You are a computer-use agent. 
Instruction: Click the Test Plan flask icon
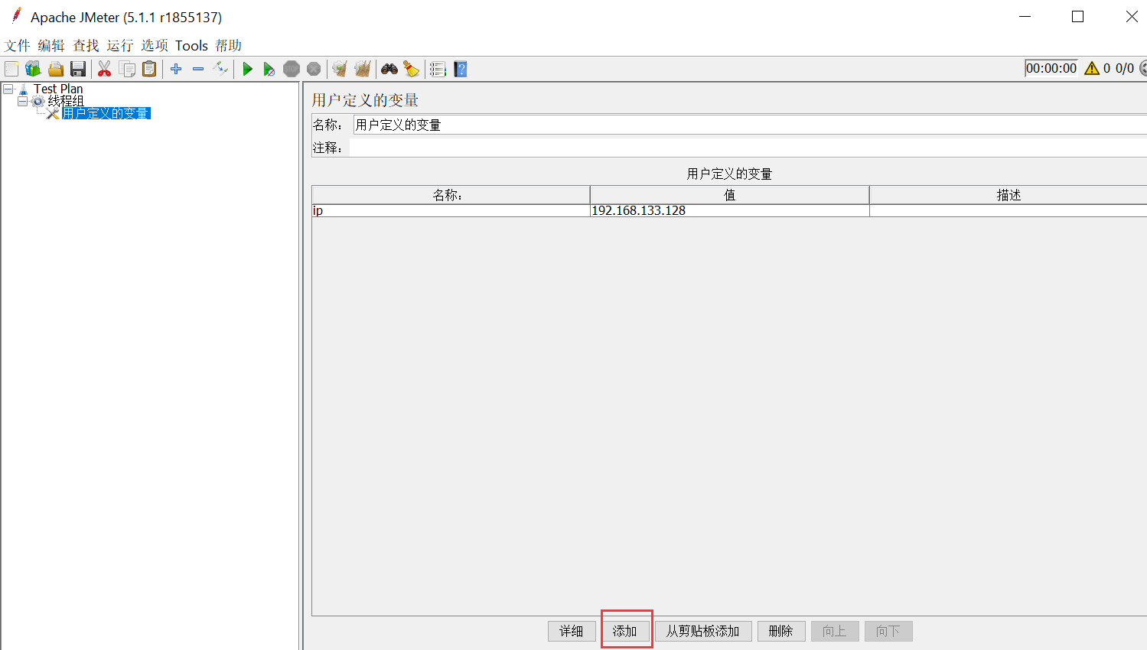(23, 89)
